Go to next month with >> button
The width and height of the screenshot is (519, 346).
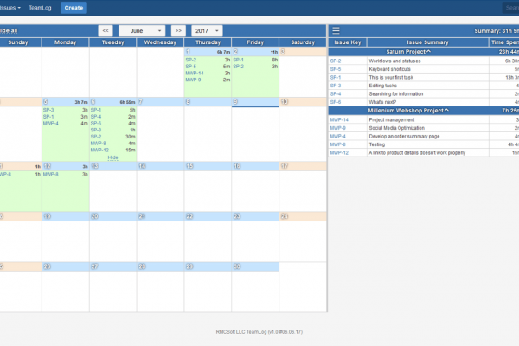pyautogui.click(x=178, y=31)
